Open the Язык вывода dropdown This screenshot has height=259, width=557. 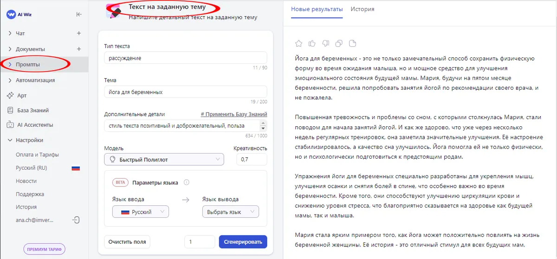point(231,212)
